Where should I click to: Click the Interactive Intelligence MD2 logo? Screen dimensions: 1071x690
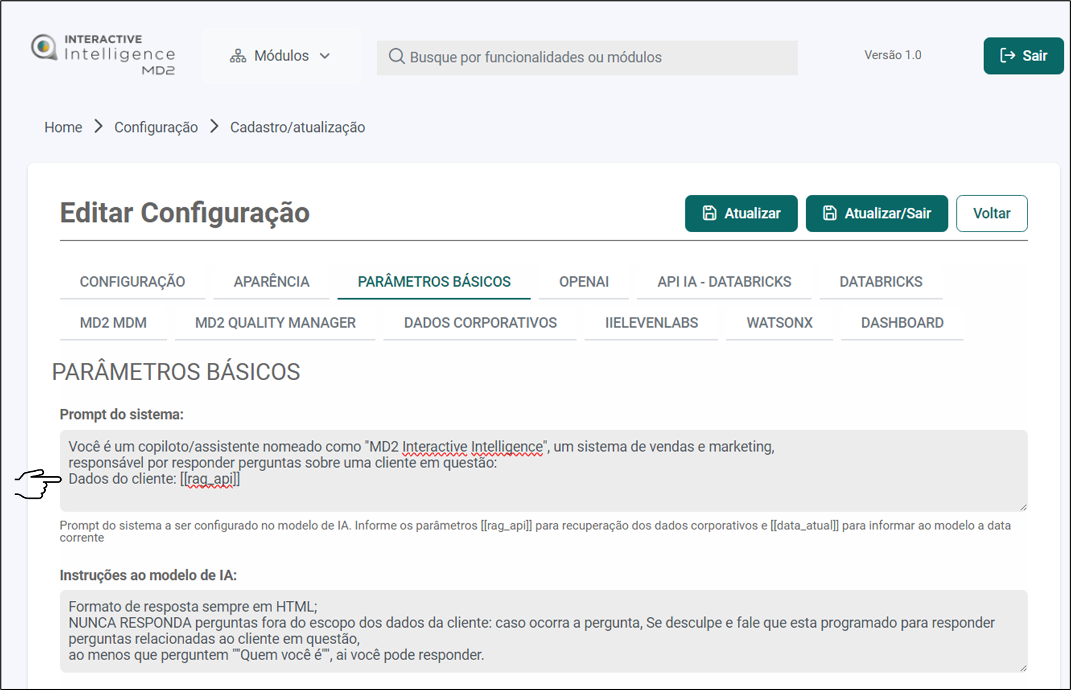point(104,55)
